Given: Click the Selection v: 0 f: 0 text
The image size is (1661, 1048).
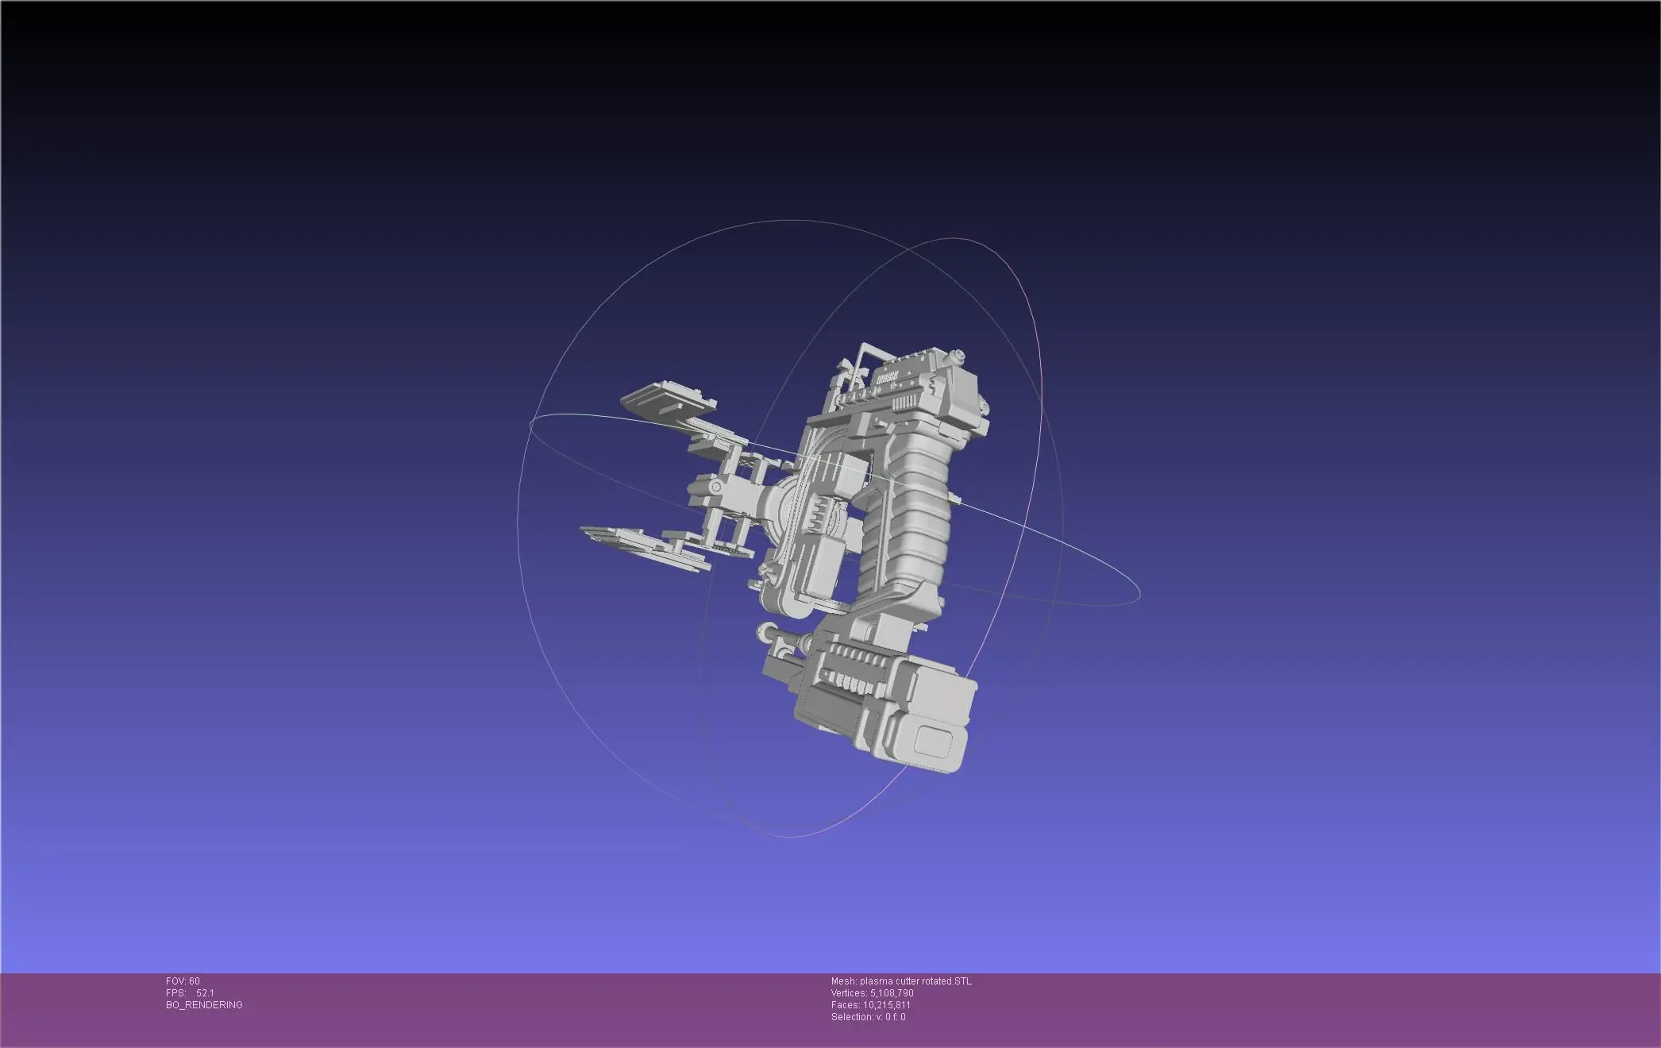Looking at the screenshot, I should pos(868,1017).
